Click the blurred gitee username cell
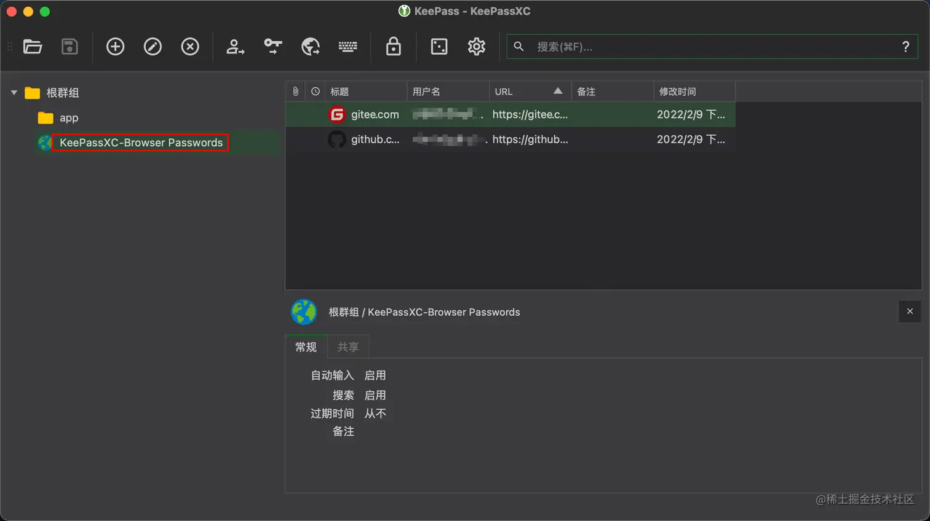930x521 pixels. [x=448, y=114]
